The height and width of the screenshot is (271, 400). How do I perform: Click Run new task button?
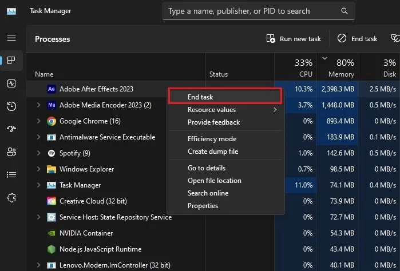pos(294,39)
